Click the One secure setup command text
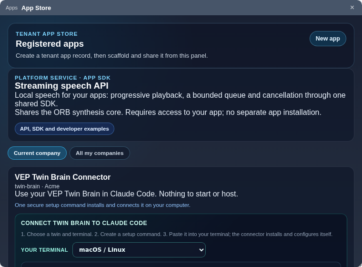 coord(102,205)
